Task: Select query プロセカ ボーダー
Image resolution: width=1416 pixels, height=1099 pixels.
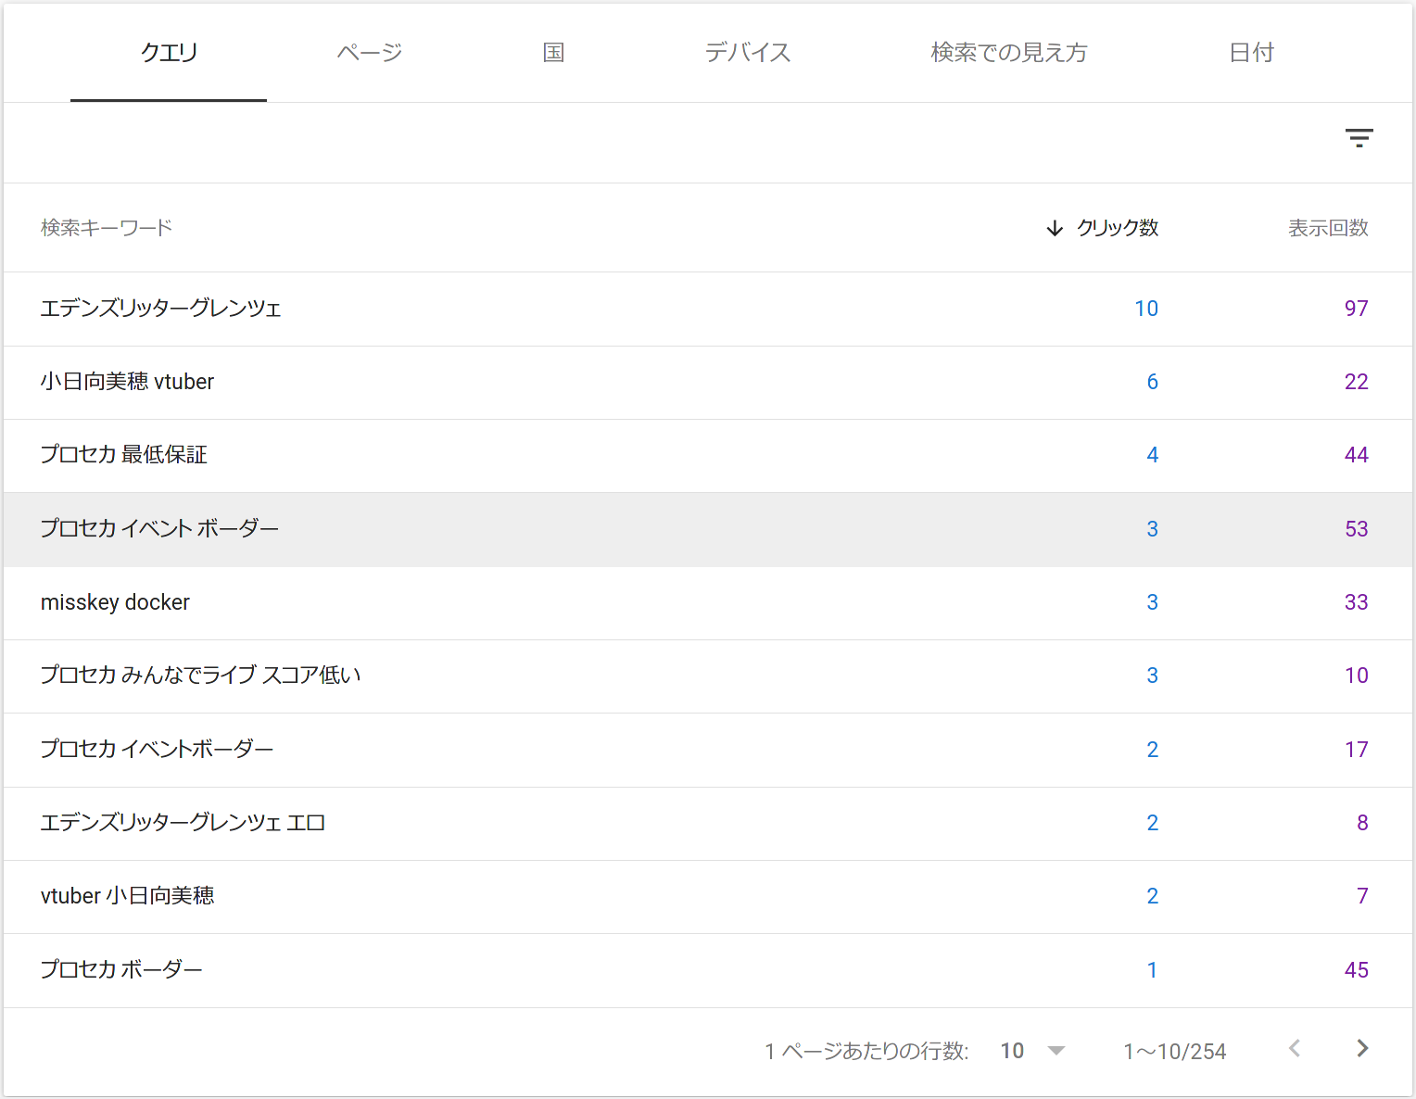Action: pyautogui.click(x=708, y=970)
